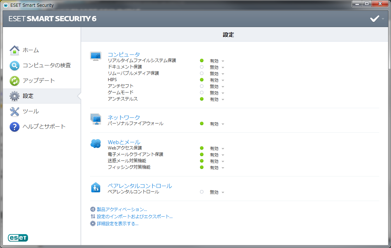Image resolution: width=391 pixels, height=248 pixels.
Task: Open 無効 dropdown for ゲームモード
Action: (x=217, y=93)
